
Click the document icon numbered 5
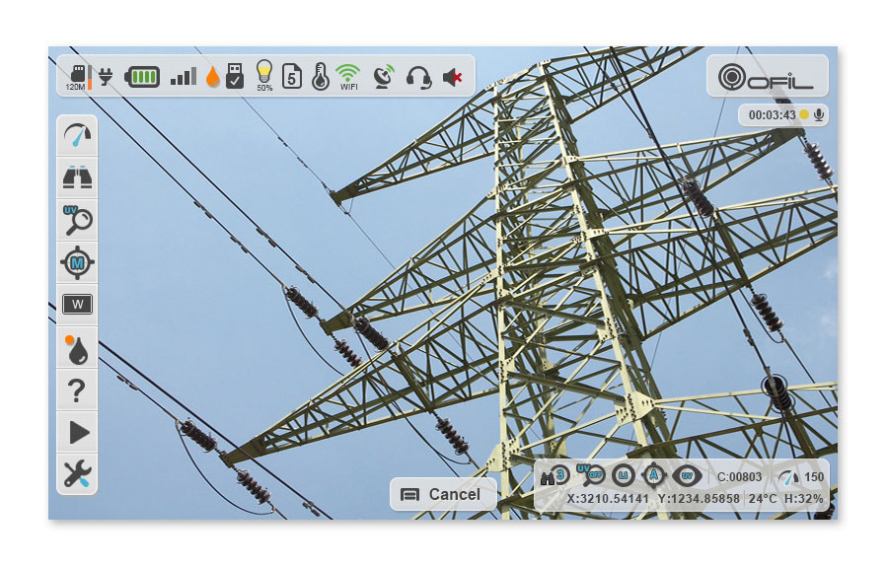click(x=292, y=76)
